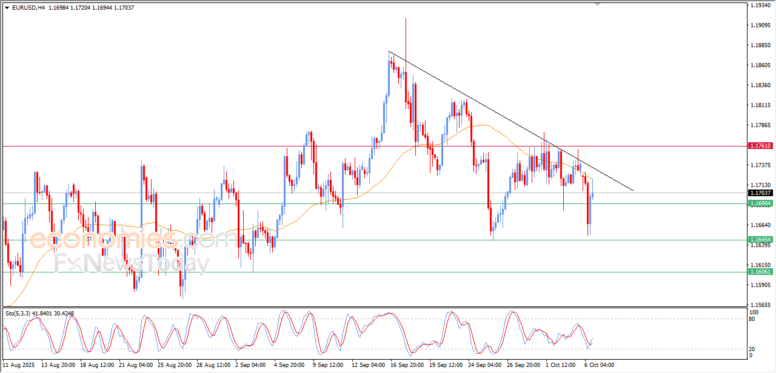The width and height of the screenshot is (776, 373).
Task: Click the 1.18115 price axis value
Action: [x=760, y=105]
